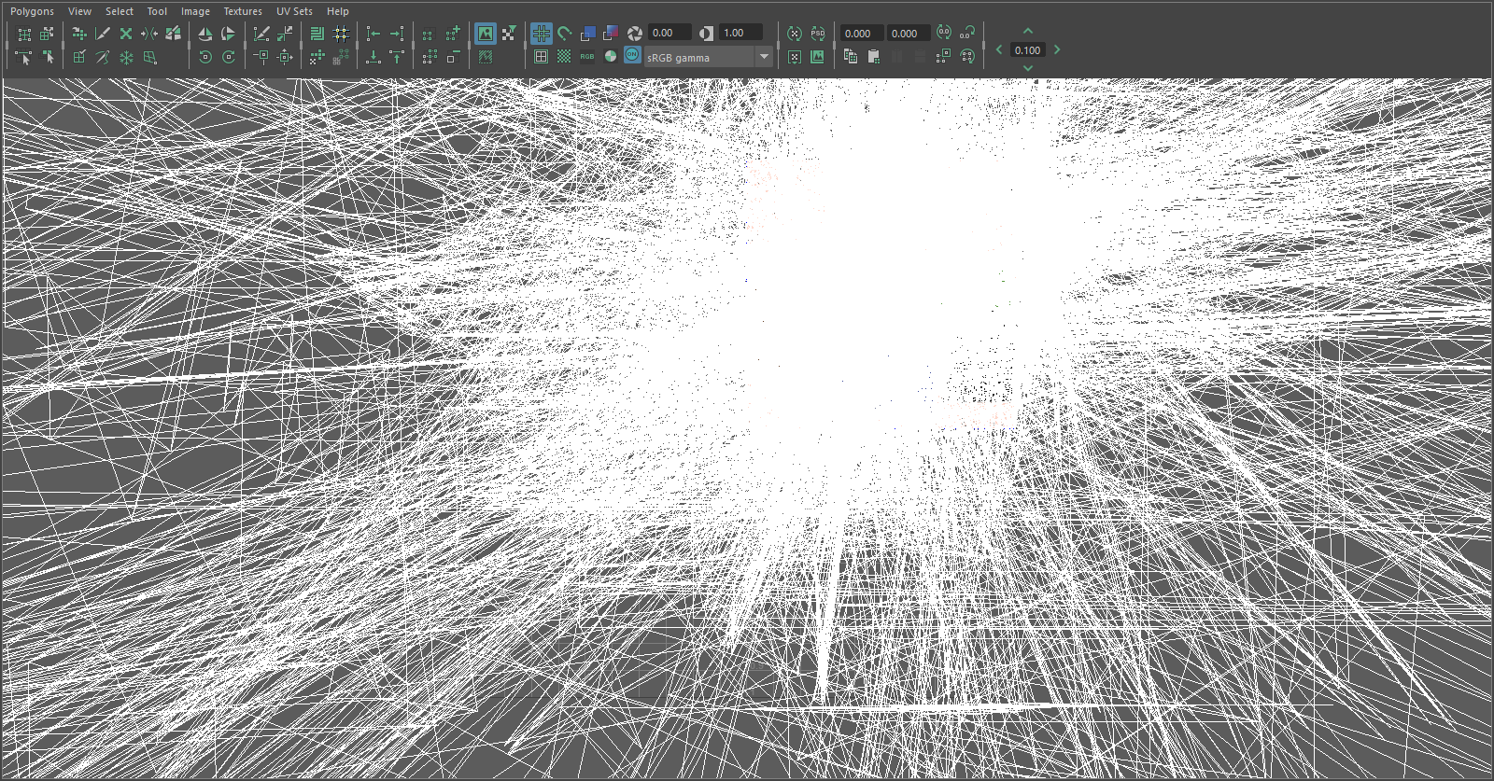The height and width of the screenshot is (781, 1494).
Task: Click the red-green X delete UVs icon
Action: click(x=126, y=34)
